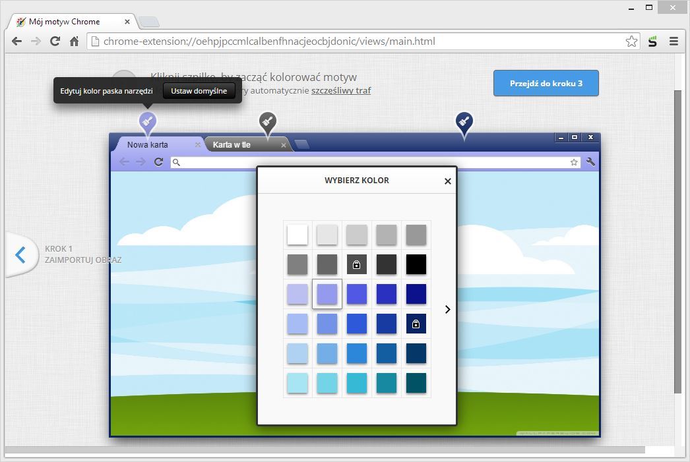Click new tab button in preview window
This screenshot has width=690, height=462.
click(302, 144)
